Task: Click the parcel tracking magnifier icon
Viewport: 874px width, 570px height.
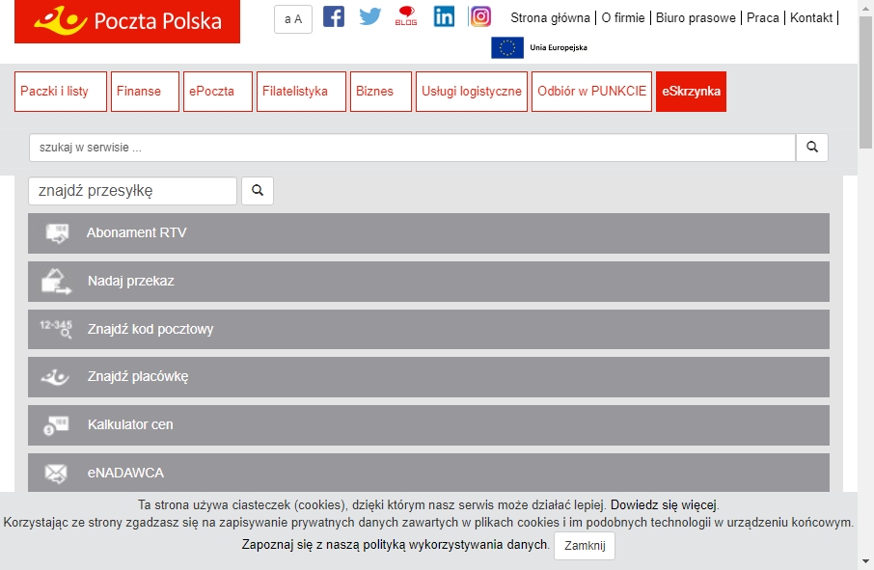Action: [x=258, y=191]
